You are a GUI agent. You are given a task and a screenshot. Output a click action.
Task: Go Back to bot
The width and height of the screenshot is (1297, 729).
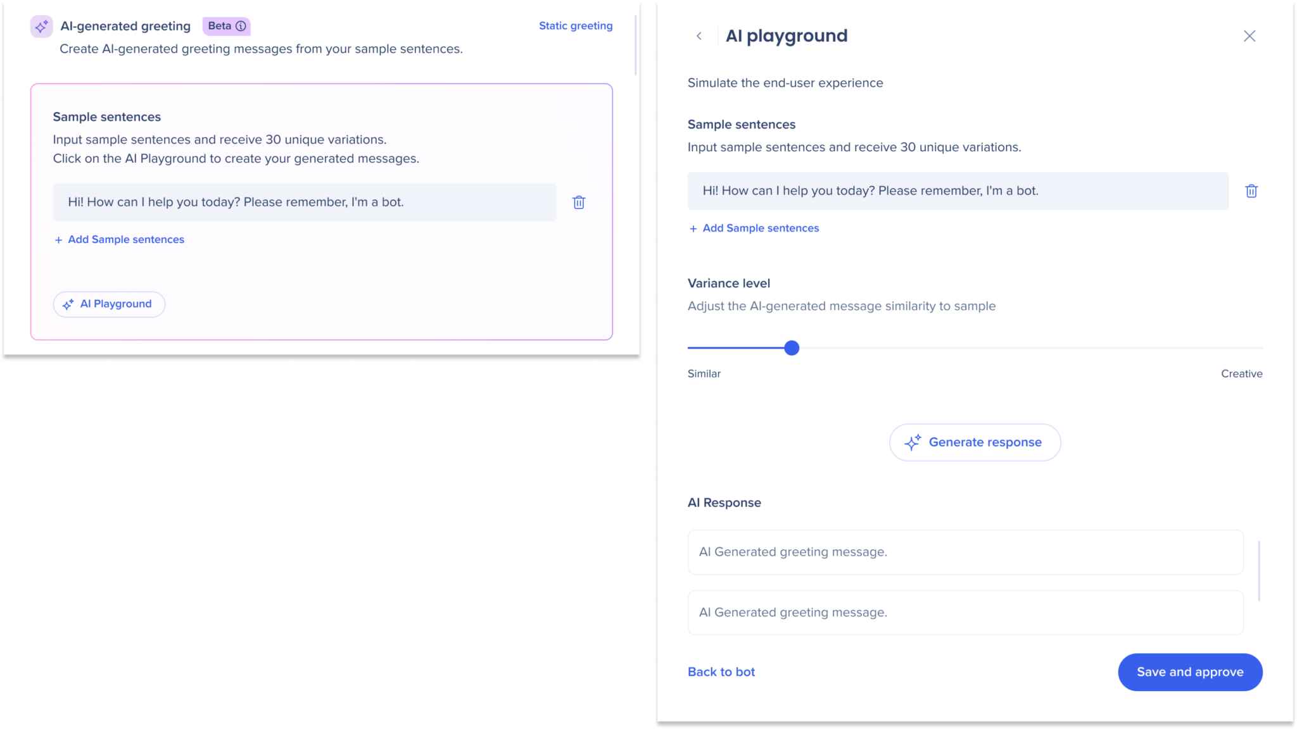pyautogui.click(x=721, y=671)
